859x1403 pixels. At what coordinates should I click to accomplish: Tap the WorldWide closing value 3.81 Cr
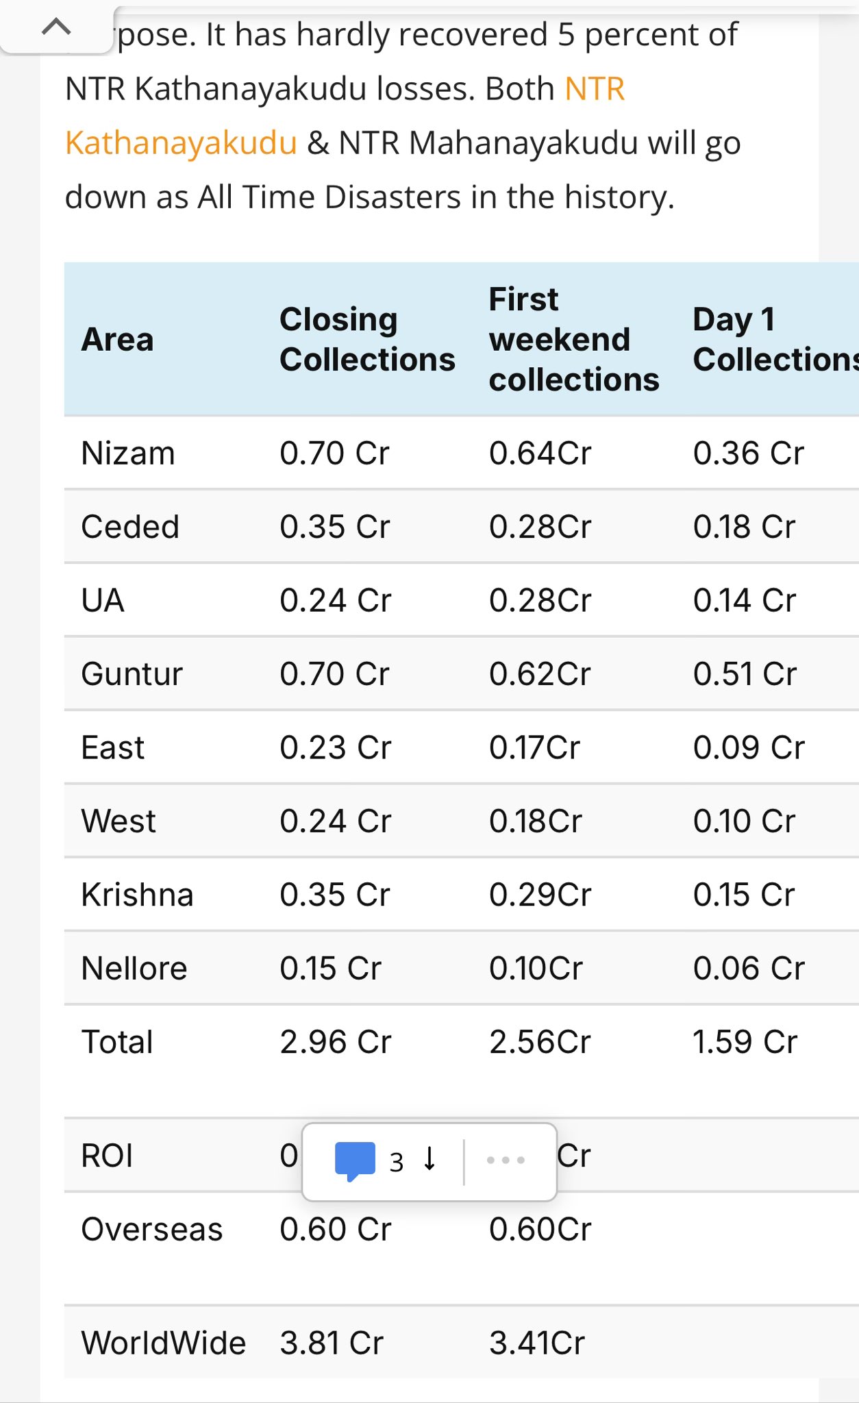pyautogui.click(x=332, y=1343)
